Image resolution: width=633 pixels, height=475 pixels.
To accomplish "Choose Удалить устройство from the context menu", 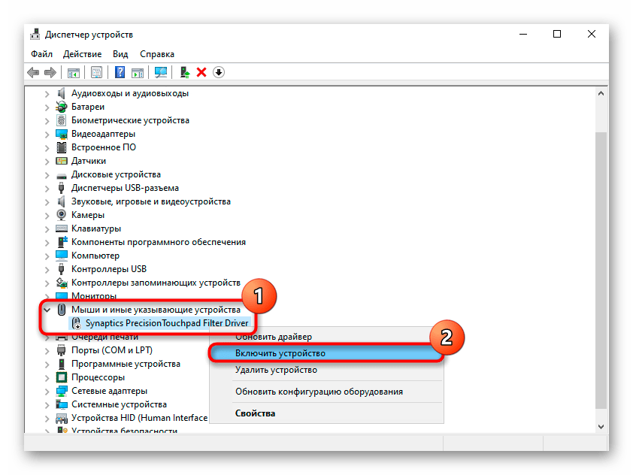I will (275, 370).
